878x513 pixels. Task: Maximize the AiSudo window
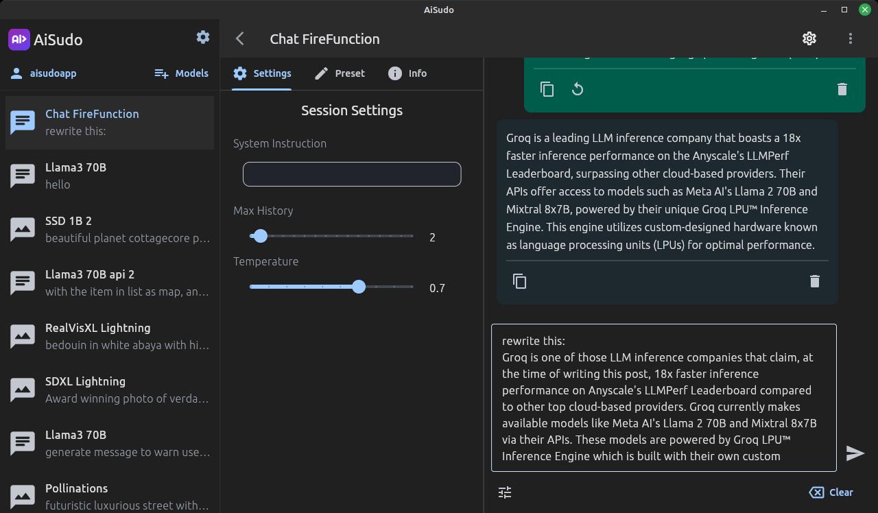click(x=844, y=10)
